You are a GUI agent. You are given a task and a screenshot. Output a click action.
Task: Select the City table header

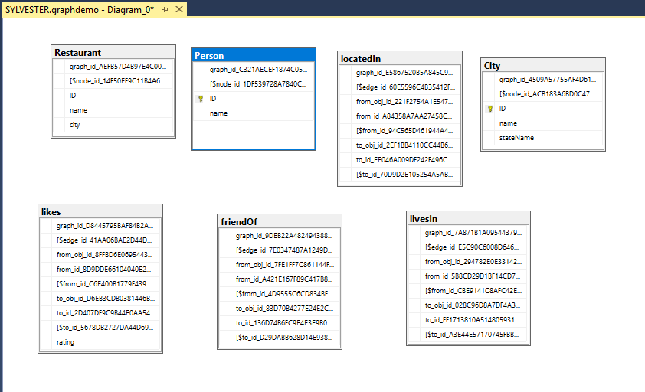tap(542, 66)
